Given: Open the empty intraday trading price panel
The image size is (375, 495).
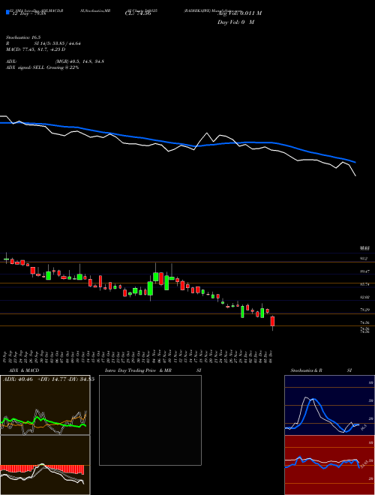Looking at the screenshot, I should coord(150,420).
